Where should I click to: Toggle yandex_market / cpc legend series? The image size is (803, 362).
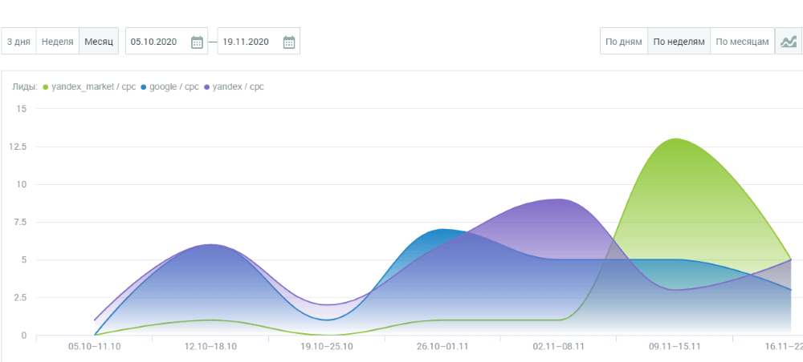point(93,86)
